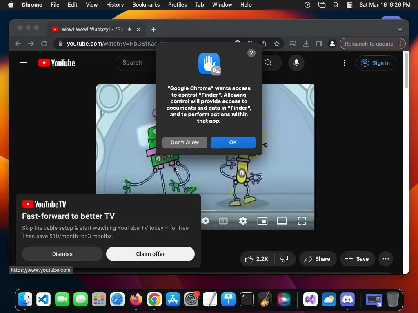The image size is (418, 313).
Task: Click the YouTube search magnifier button
Action: click(269, 63)
